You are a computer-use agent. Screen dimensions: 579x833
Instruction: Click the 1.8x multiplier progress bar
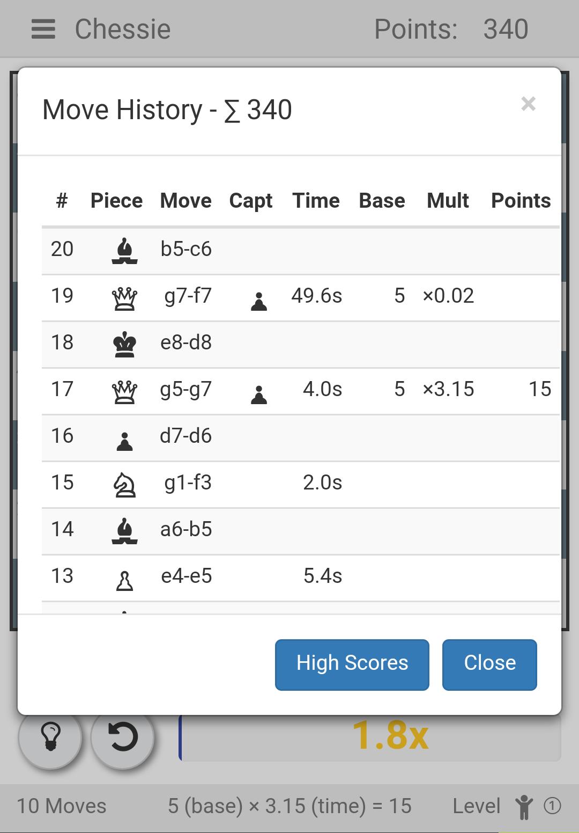point(370,736)
